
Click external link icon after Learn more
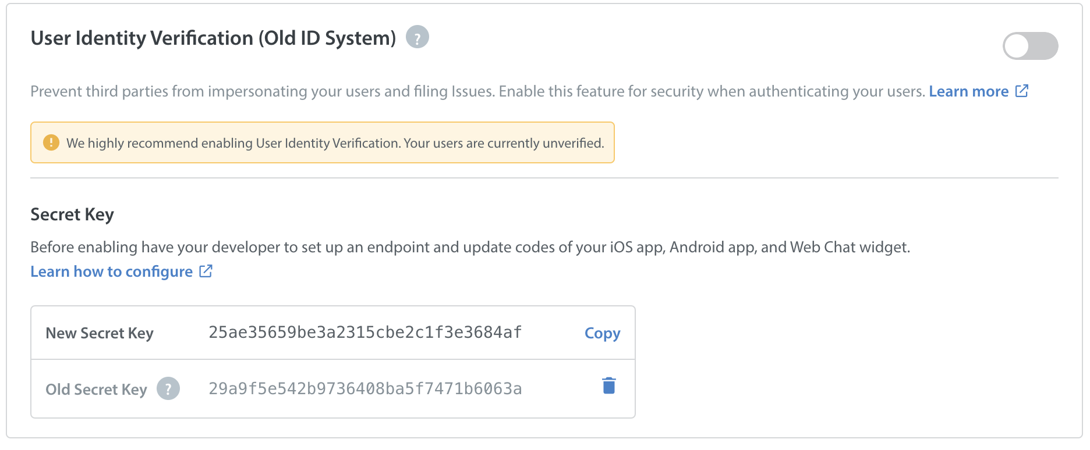coord(1022,91)
